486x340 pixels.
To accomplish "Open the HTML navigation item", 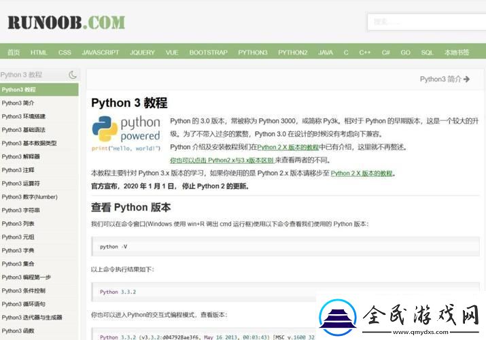I will (39, 52).
